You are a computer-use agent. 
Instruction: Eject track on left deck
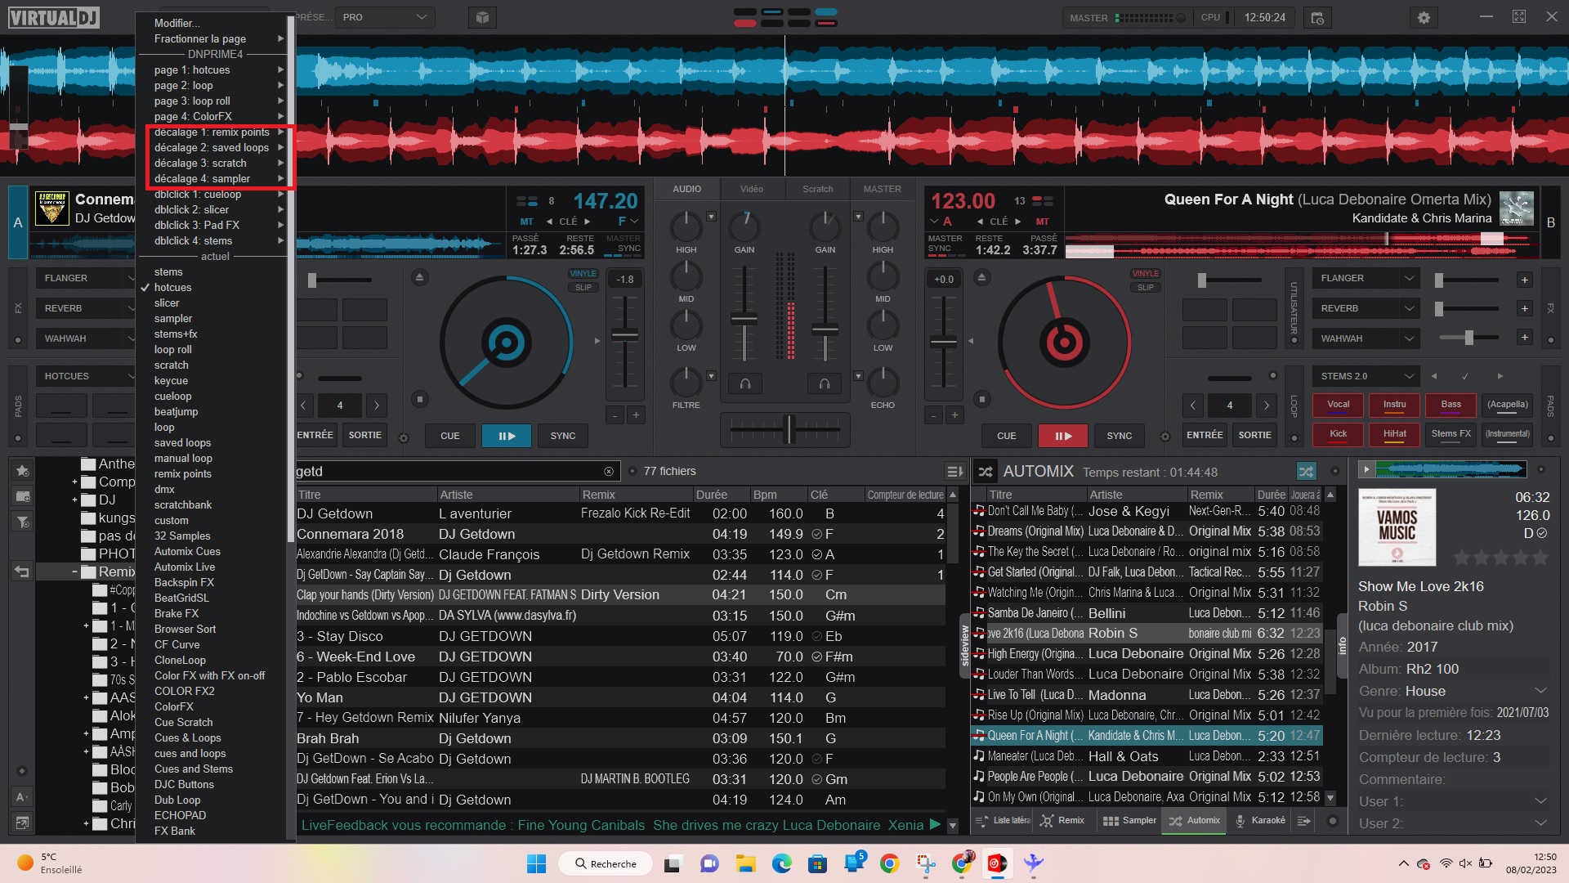tap(419, 278)
